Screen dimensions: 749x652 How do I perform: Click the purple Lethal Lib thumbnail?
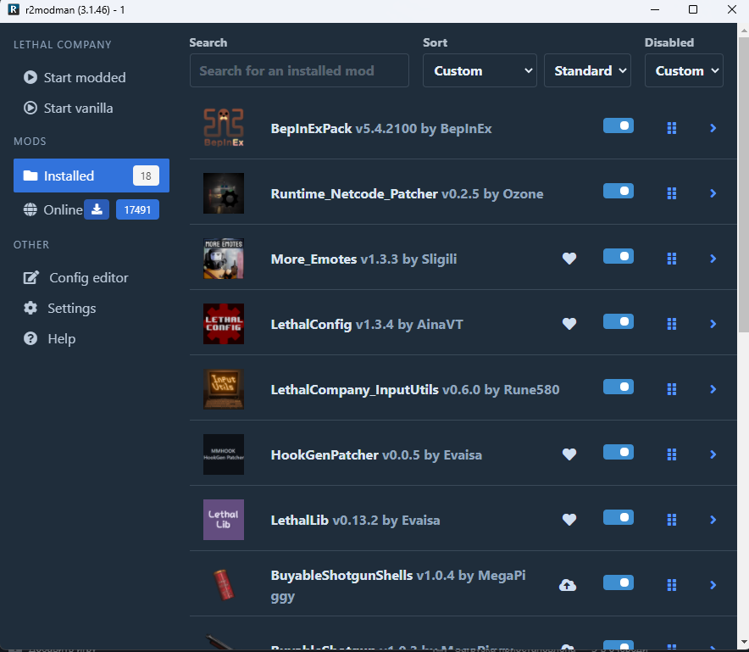tap(224, 520)
